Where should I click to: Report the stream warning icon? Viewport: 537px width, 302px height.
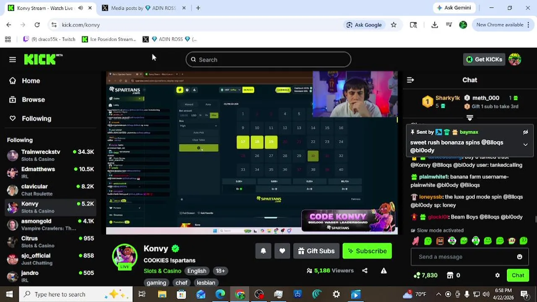pyautogui.click(x=383, y=271)
